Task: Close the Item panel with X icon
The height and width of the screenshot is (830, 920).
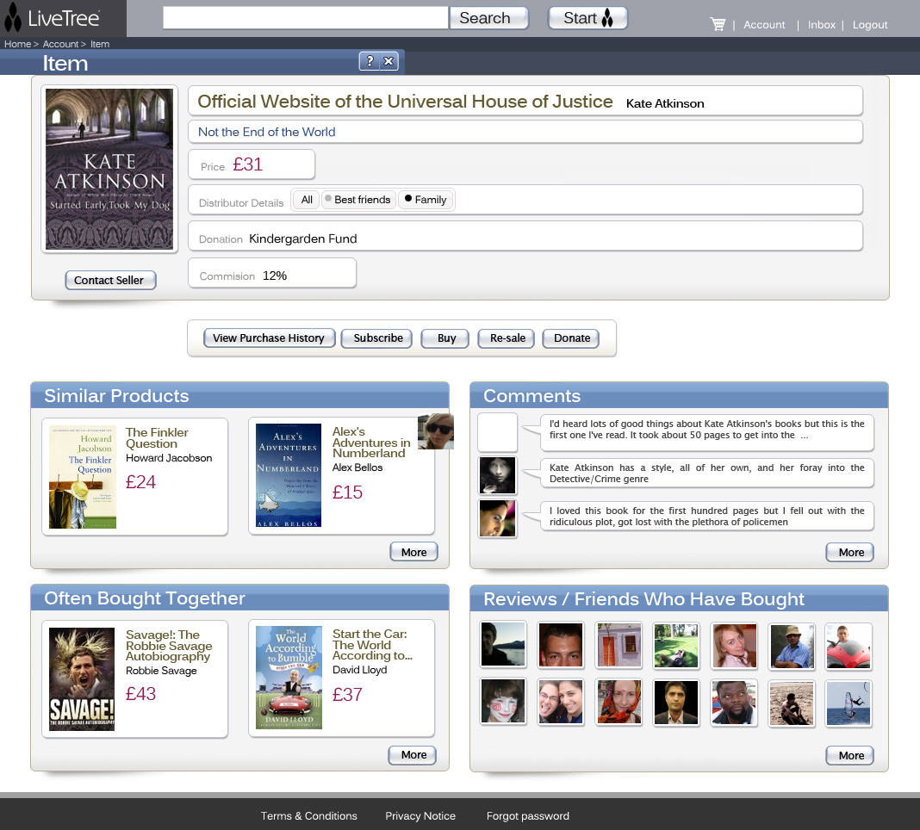Action: (389, 61)
